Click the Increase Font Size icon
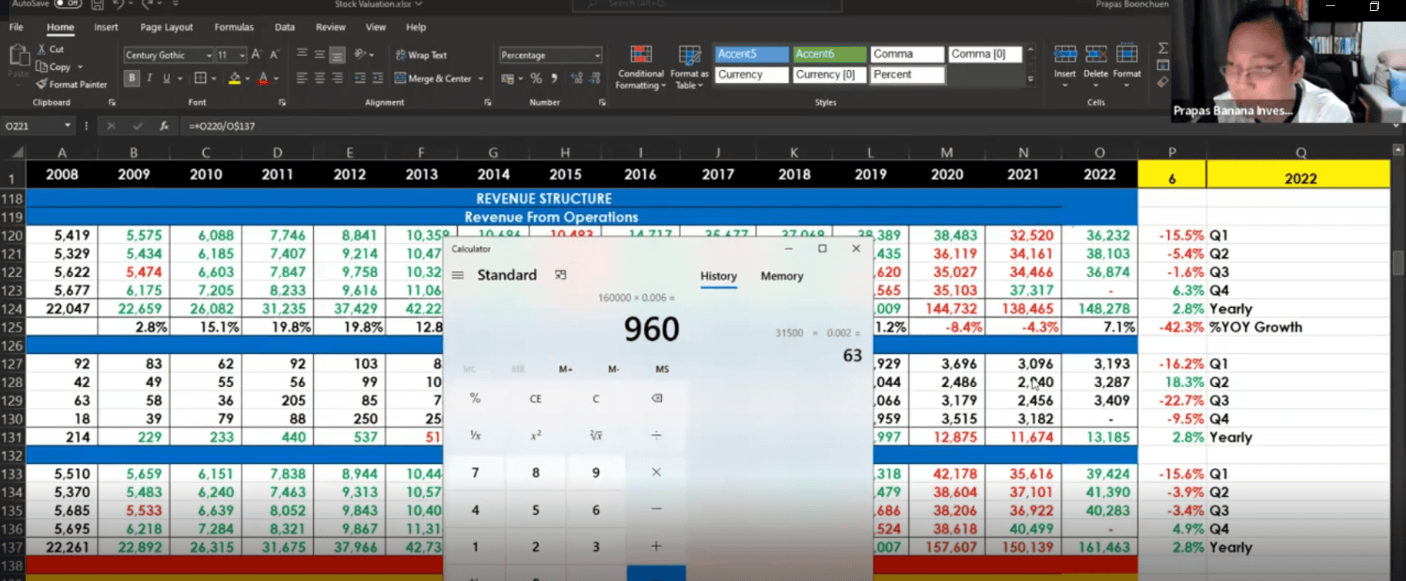The width and height of the screenshot is (1406, 581). point(256,55)
